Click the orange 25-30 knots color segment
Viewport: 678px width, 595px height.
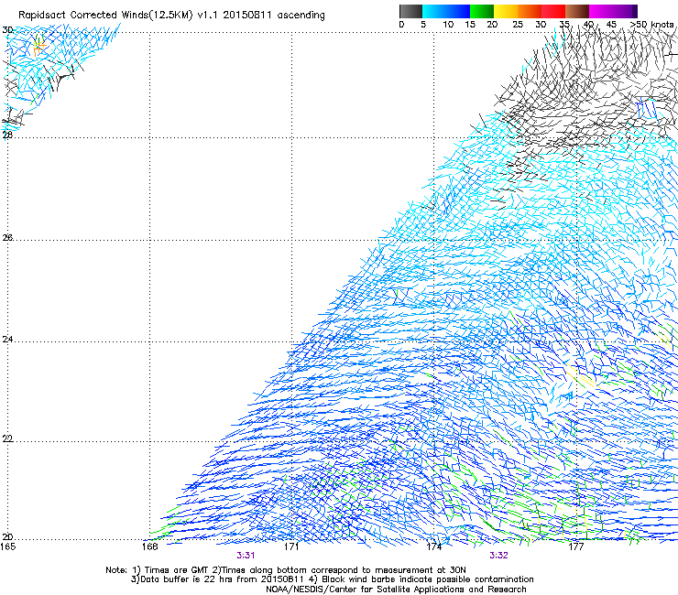click(x=530, y=11)
